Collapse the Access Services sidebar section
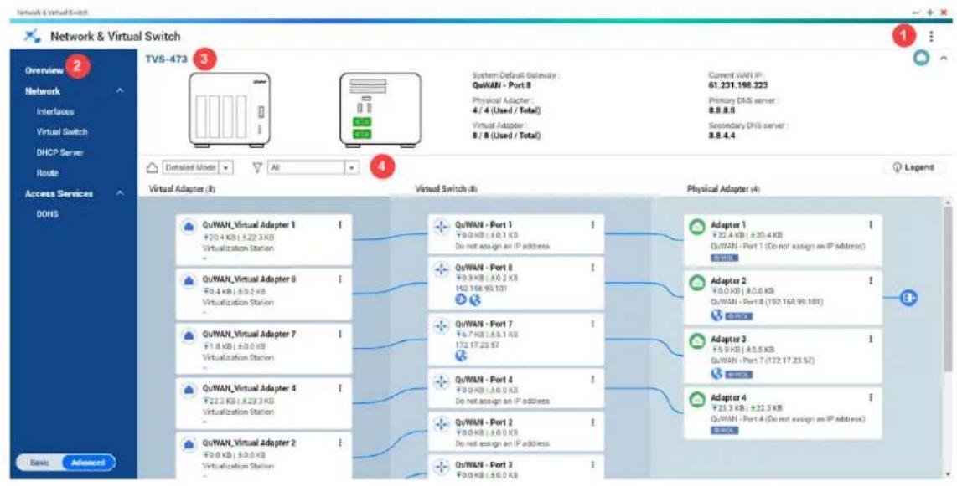The height and width of the screenshot is (486, 957). [120, 194]
